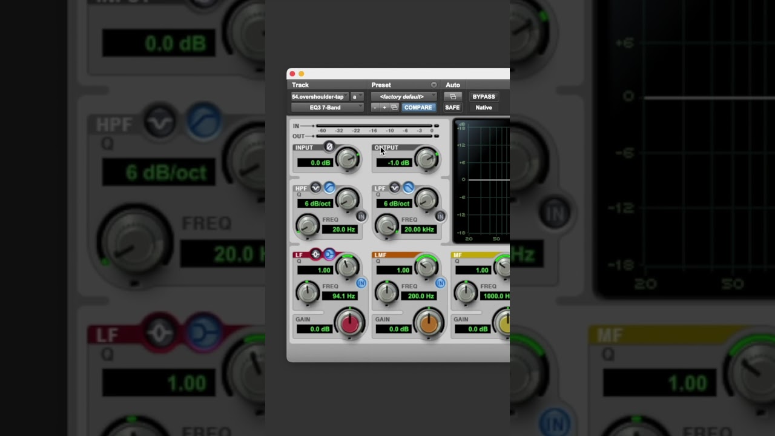Click the OUTPUT -1.0 dB value field
775x436 pixels.
[394, 163]
